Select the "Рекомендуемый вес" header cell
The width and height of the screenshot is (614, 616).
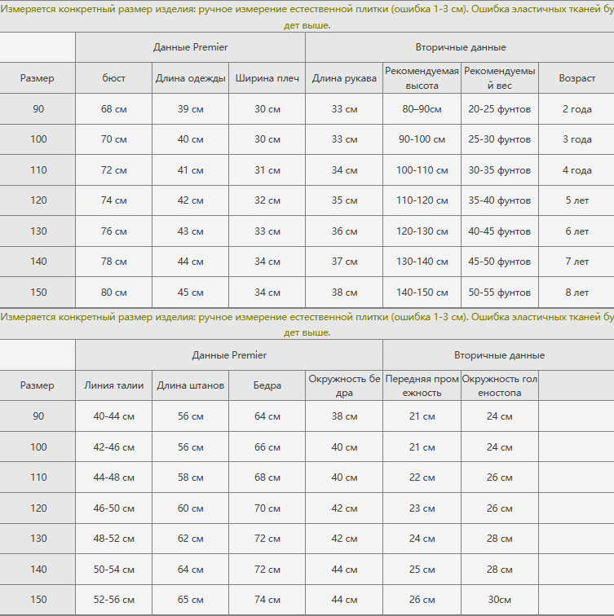499,78
